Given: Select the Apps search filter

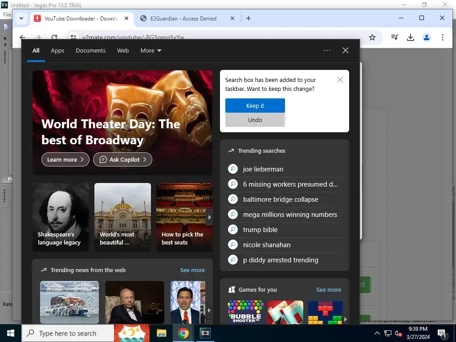Looking at the screenshot, I should pos(57,51).
